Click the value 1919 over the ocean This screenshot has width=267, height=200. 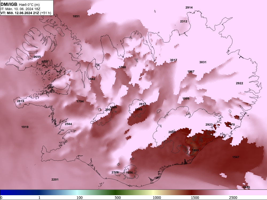25,127
